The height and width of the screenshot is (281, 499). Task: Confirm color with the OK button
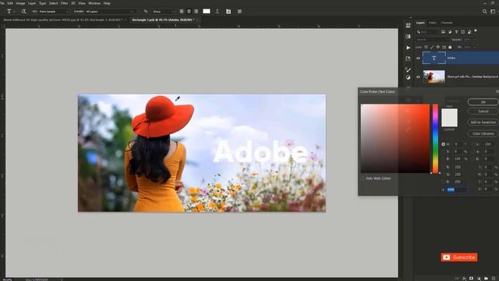(x=483, y=102)
